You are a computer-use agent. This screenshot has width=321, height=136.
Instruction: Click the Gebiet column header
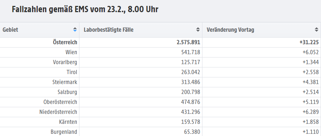pos(40,30)
